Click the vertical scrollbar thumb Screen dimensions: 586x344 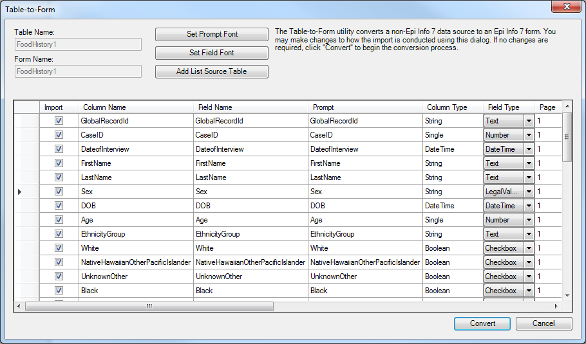coord(567,136)
